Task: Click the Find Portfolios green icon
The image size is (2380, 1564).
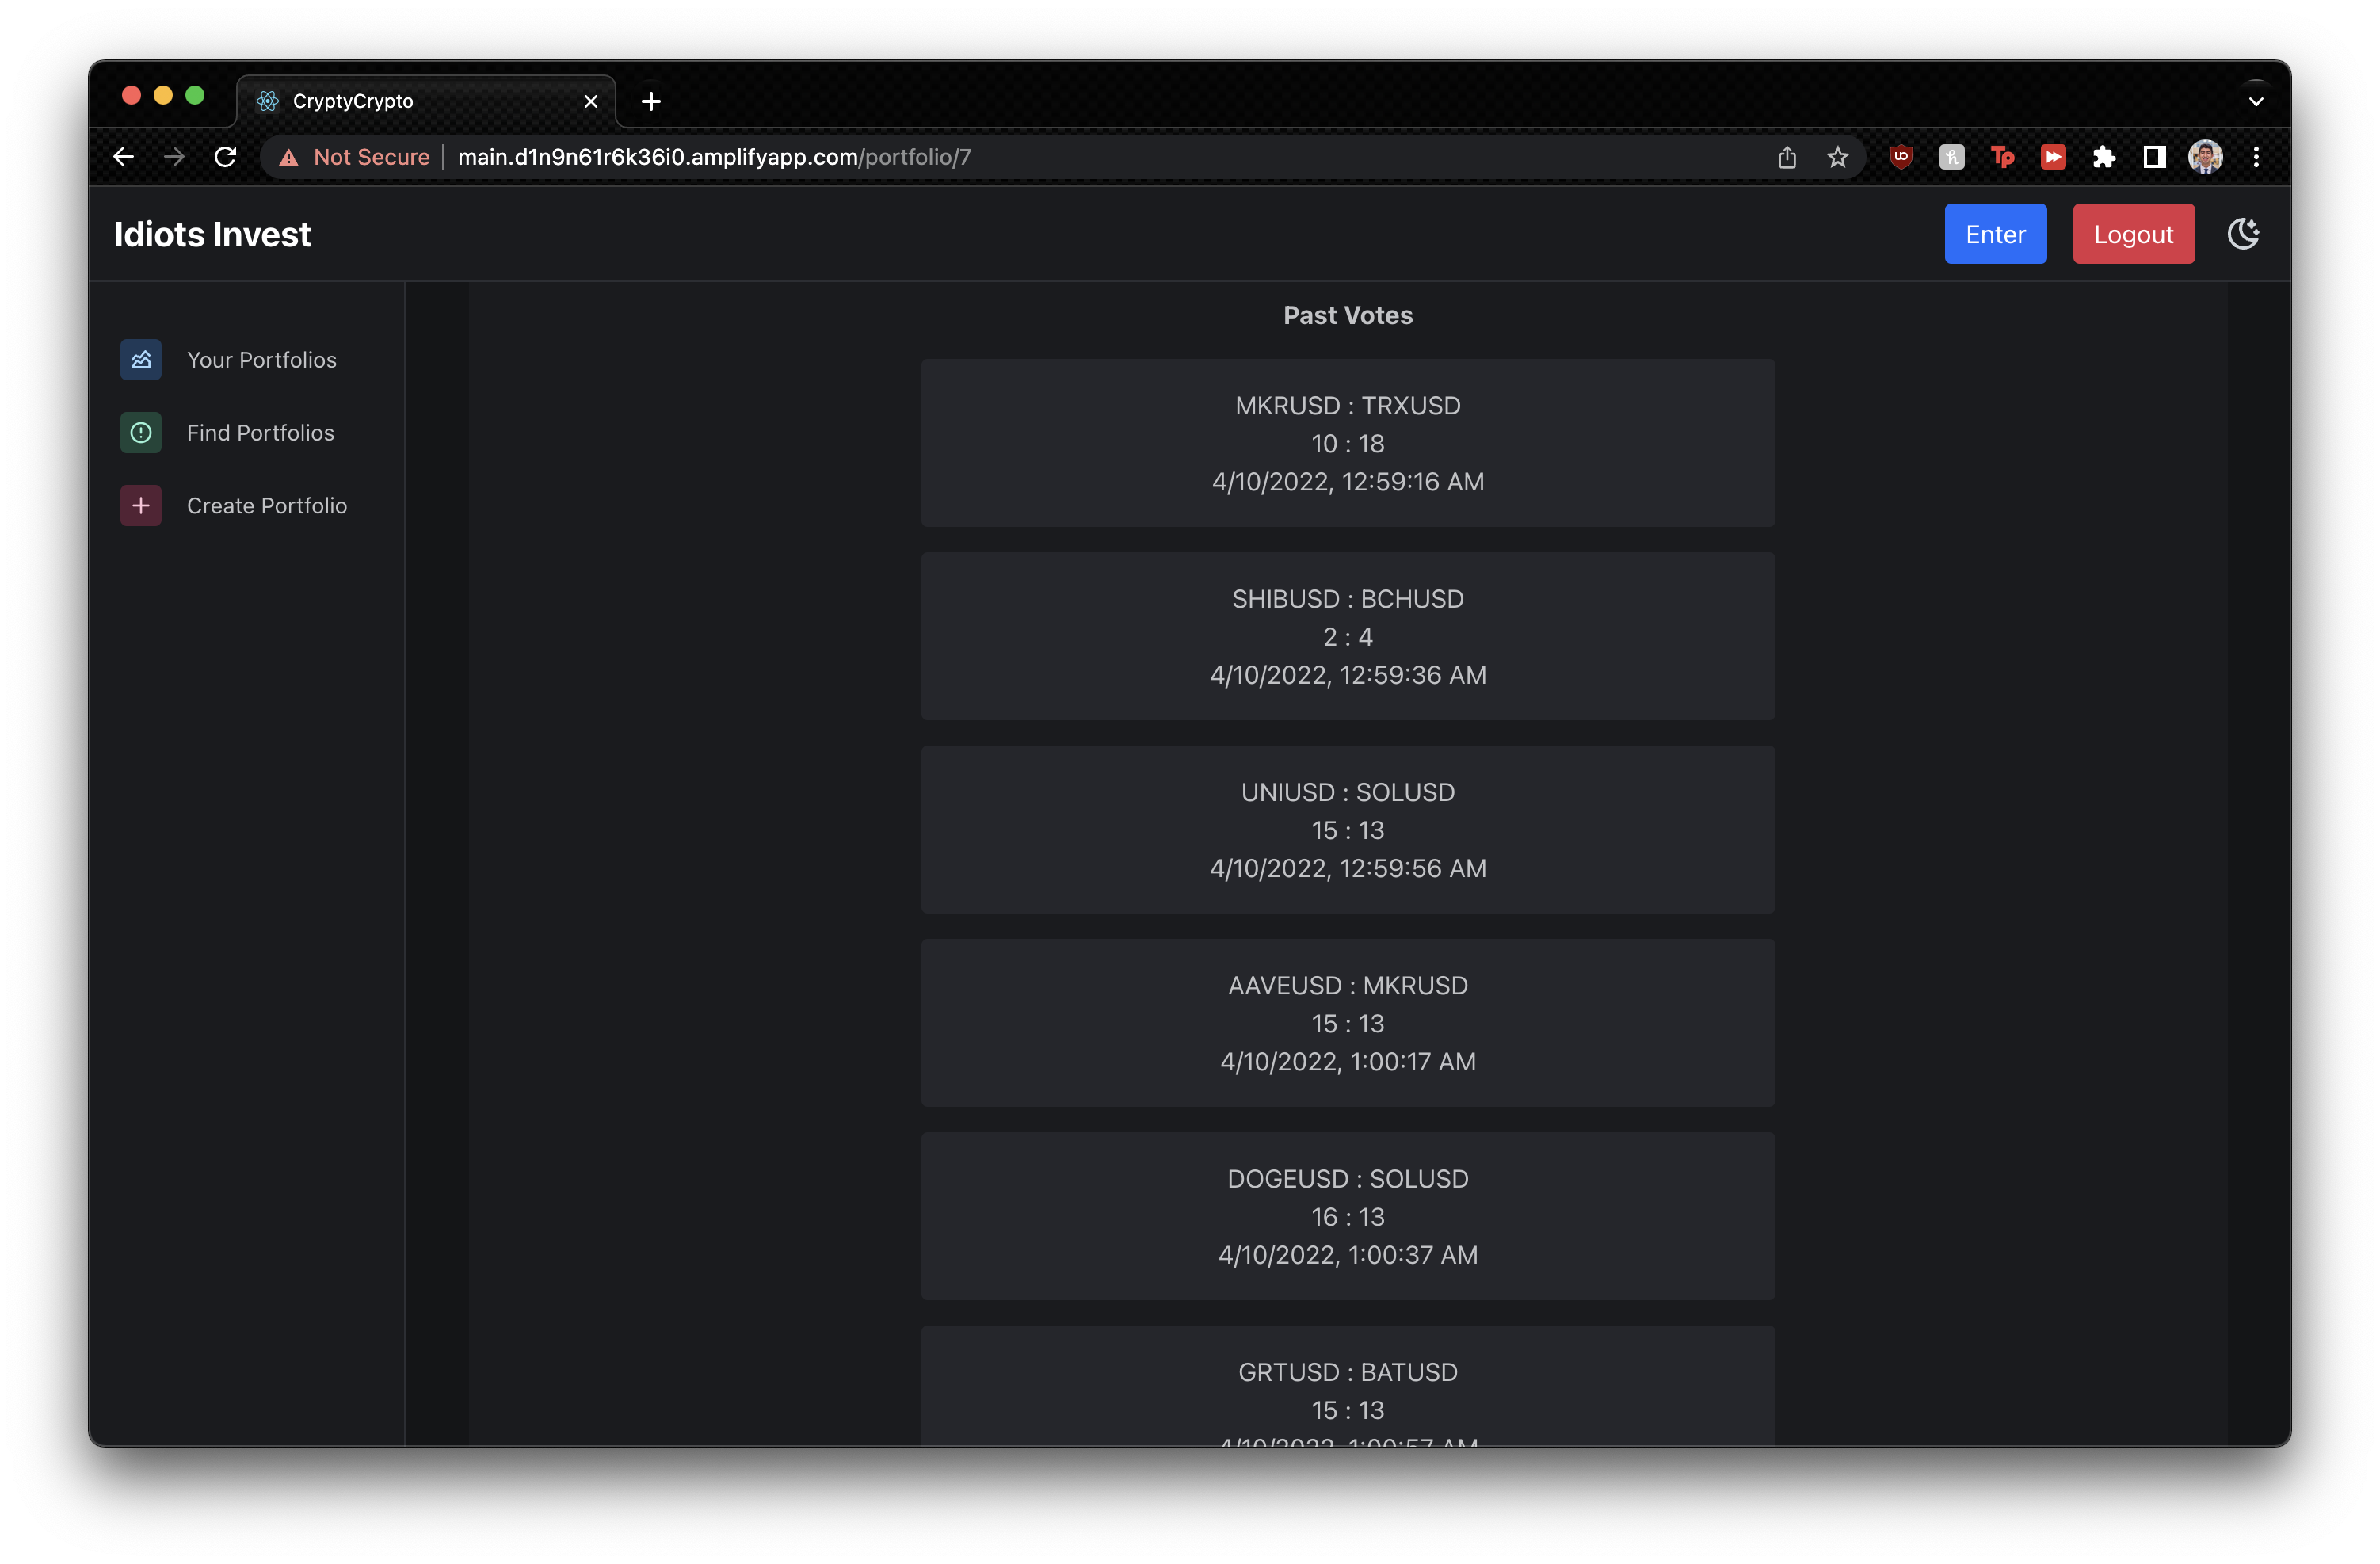Action: point(141,433)
